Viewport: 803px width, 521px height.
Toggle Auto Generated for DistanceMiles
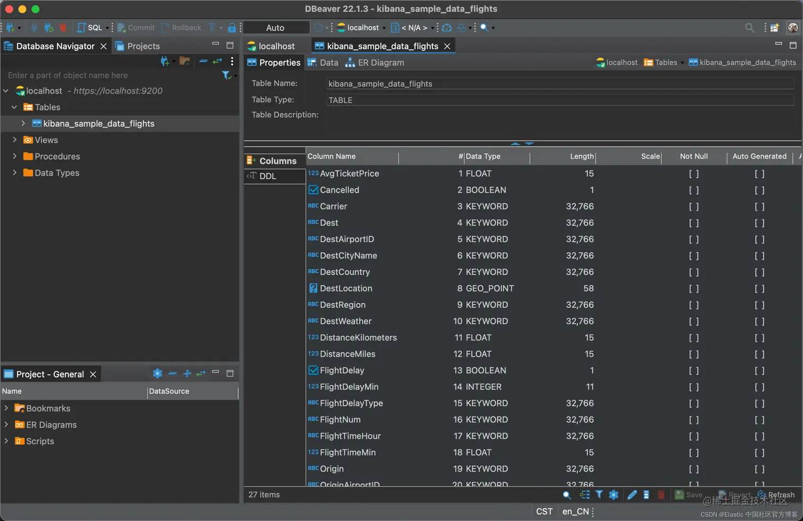[x=759, y=354]
